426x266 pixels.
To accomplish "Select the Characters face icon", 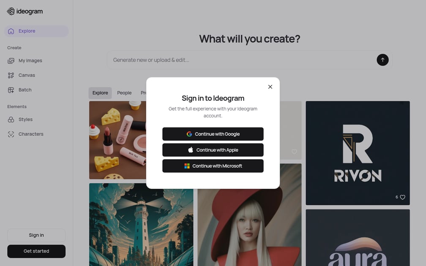I will (11, 134).
